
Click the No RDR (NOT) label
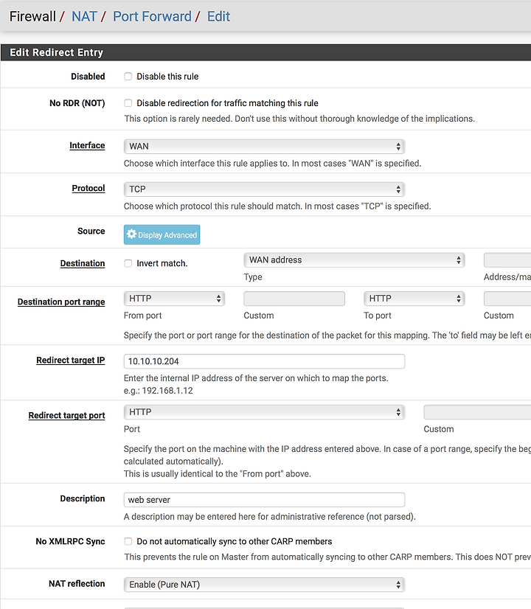pyautogui.click(x=77, y=103)
